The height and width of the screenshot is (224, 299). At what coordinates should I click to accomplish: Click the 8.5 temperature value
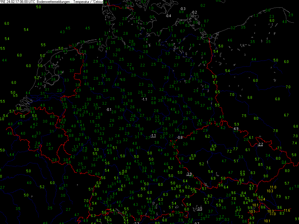pyautogui.click(x=260, y=165)
